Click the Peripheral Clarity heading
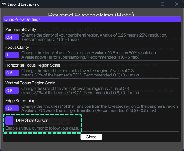 click(21, 29)
